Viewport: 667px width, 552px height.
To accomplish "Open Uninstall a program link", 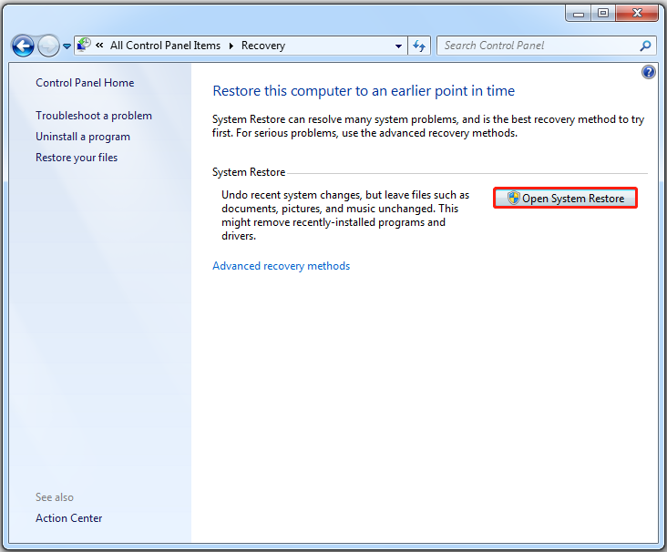I will tap(83, 137).
